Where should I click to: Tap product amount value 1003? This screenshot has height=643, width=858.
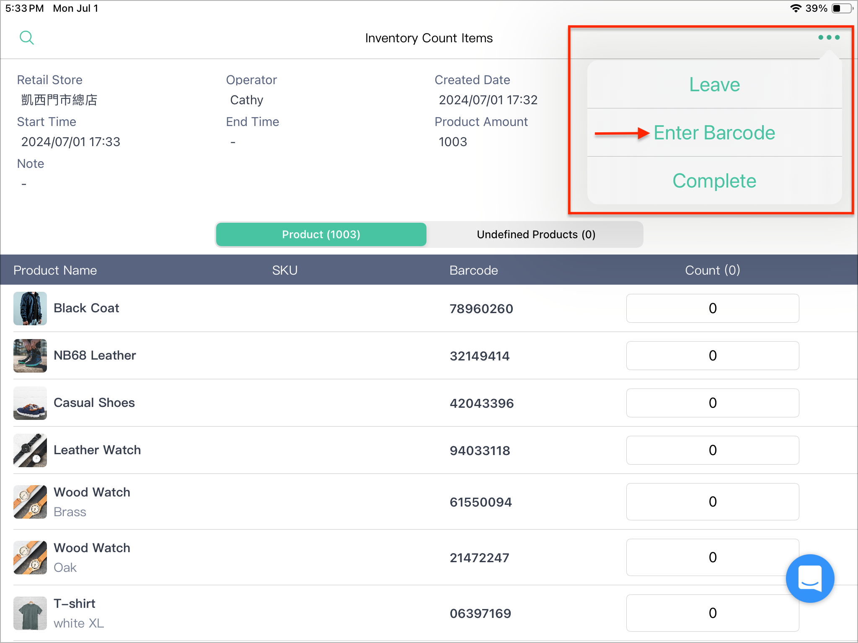point(453,142)
